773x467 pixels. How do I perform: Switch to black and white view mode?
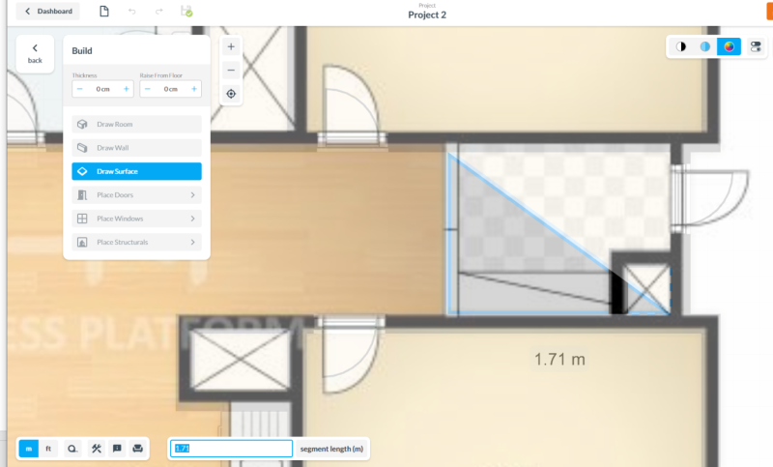click(681, 46)
